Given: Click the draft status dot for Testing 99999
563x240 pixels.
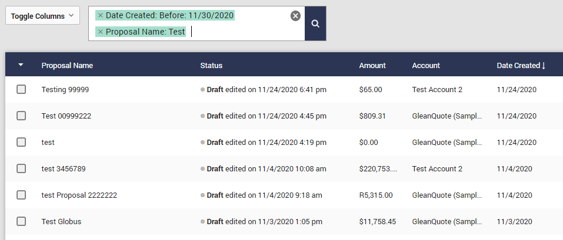Looking at the screenshot, I should [x=203, y=90].
